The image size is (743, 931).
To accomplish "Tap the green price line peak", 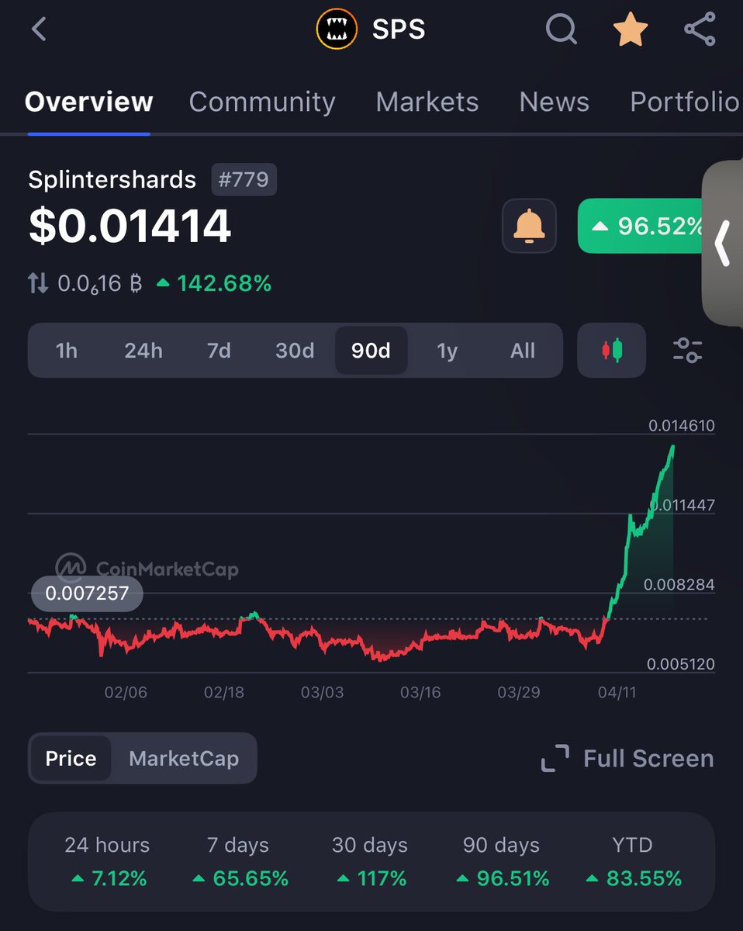I will 672,447.
